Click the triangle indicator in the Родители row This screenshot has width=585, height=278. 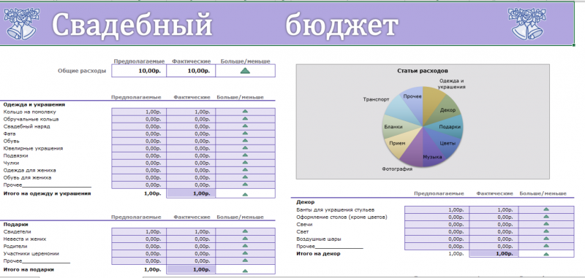click(x=245, y=246)
